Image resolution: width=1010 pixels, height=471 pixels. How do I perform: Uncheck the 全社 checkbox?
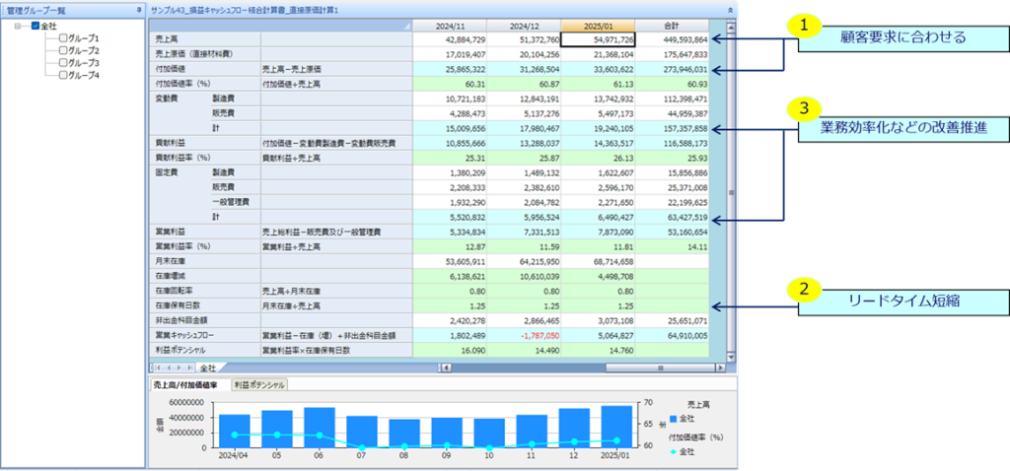(x=36, y=25)
